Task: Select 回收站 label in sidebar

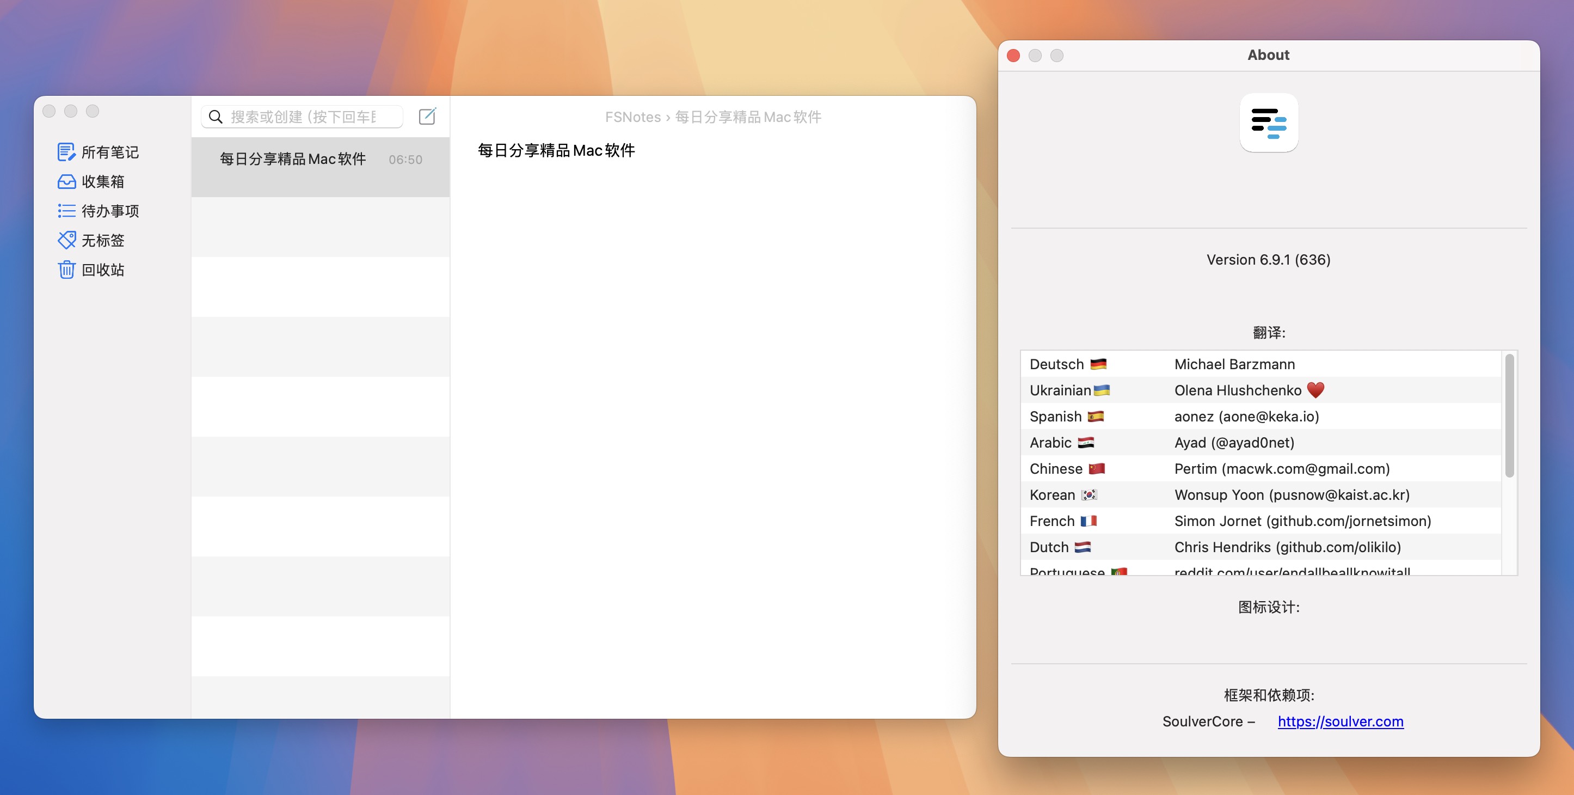Action: point(103,270)
